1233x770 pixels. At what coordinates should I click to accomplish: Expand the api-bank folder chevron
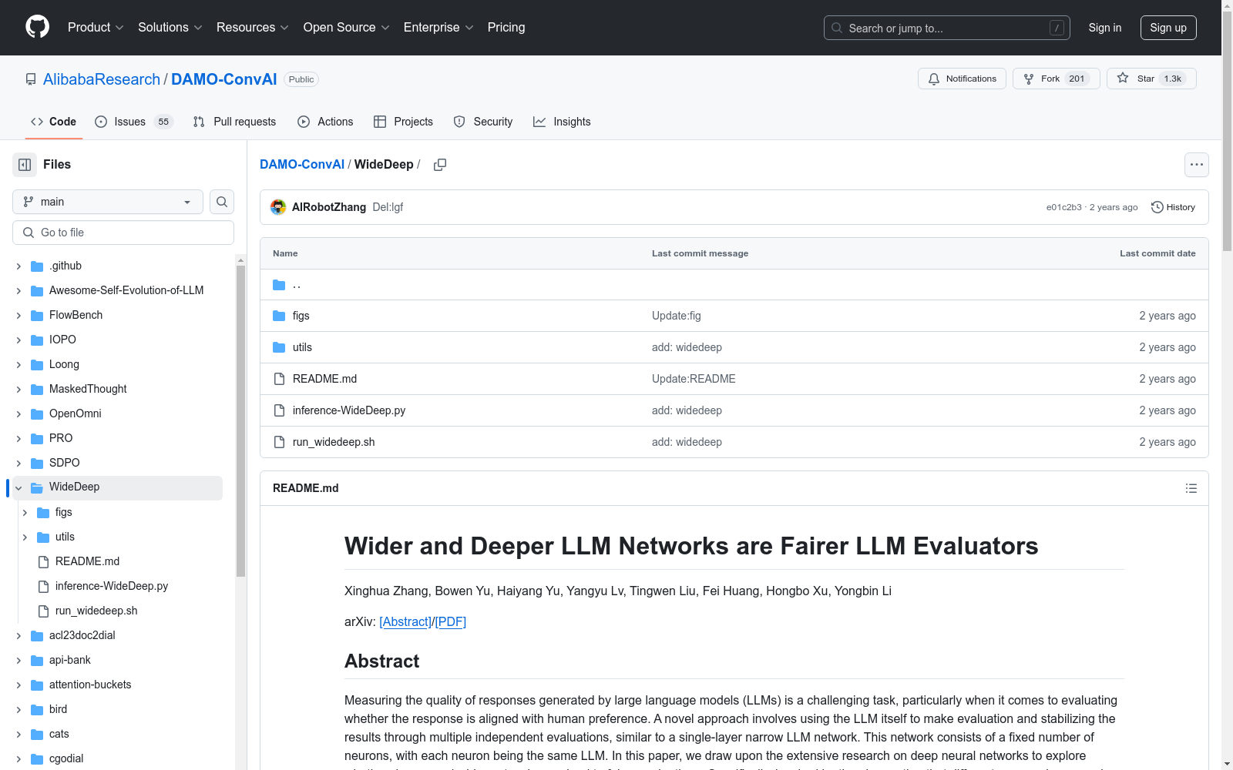tap(18, 661)
